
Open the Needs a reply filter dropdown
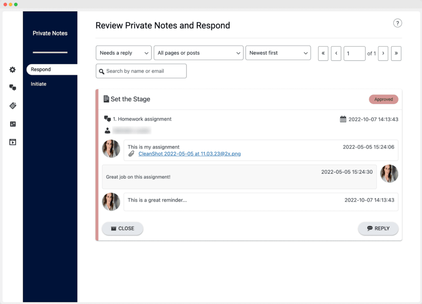point(124,53)
